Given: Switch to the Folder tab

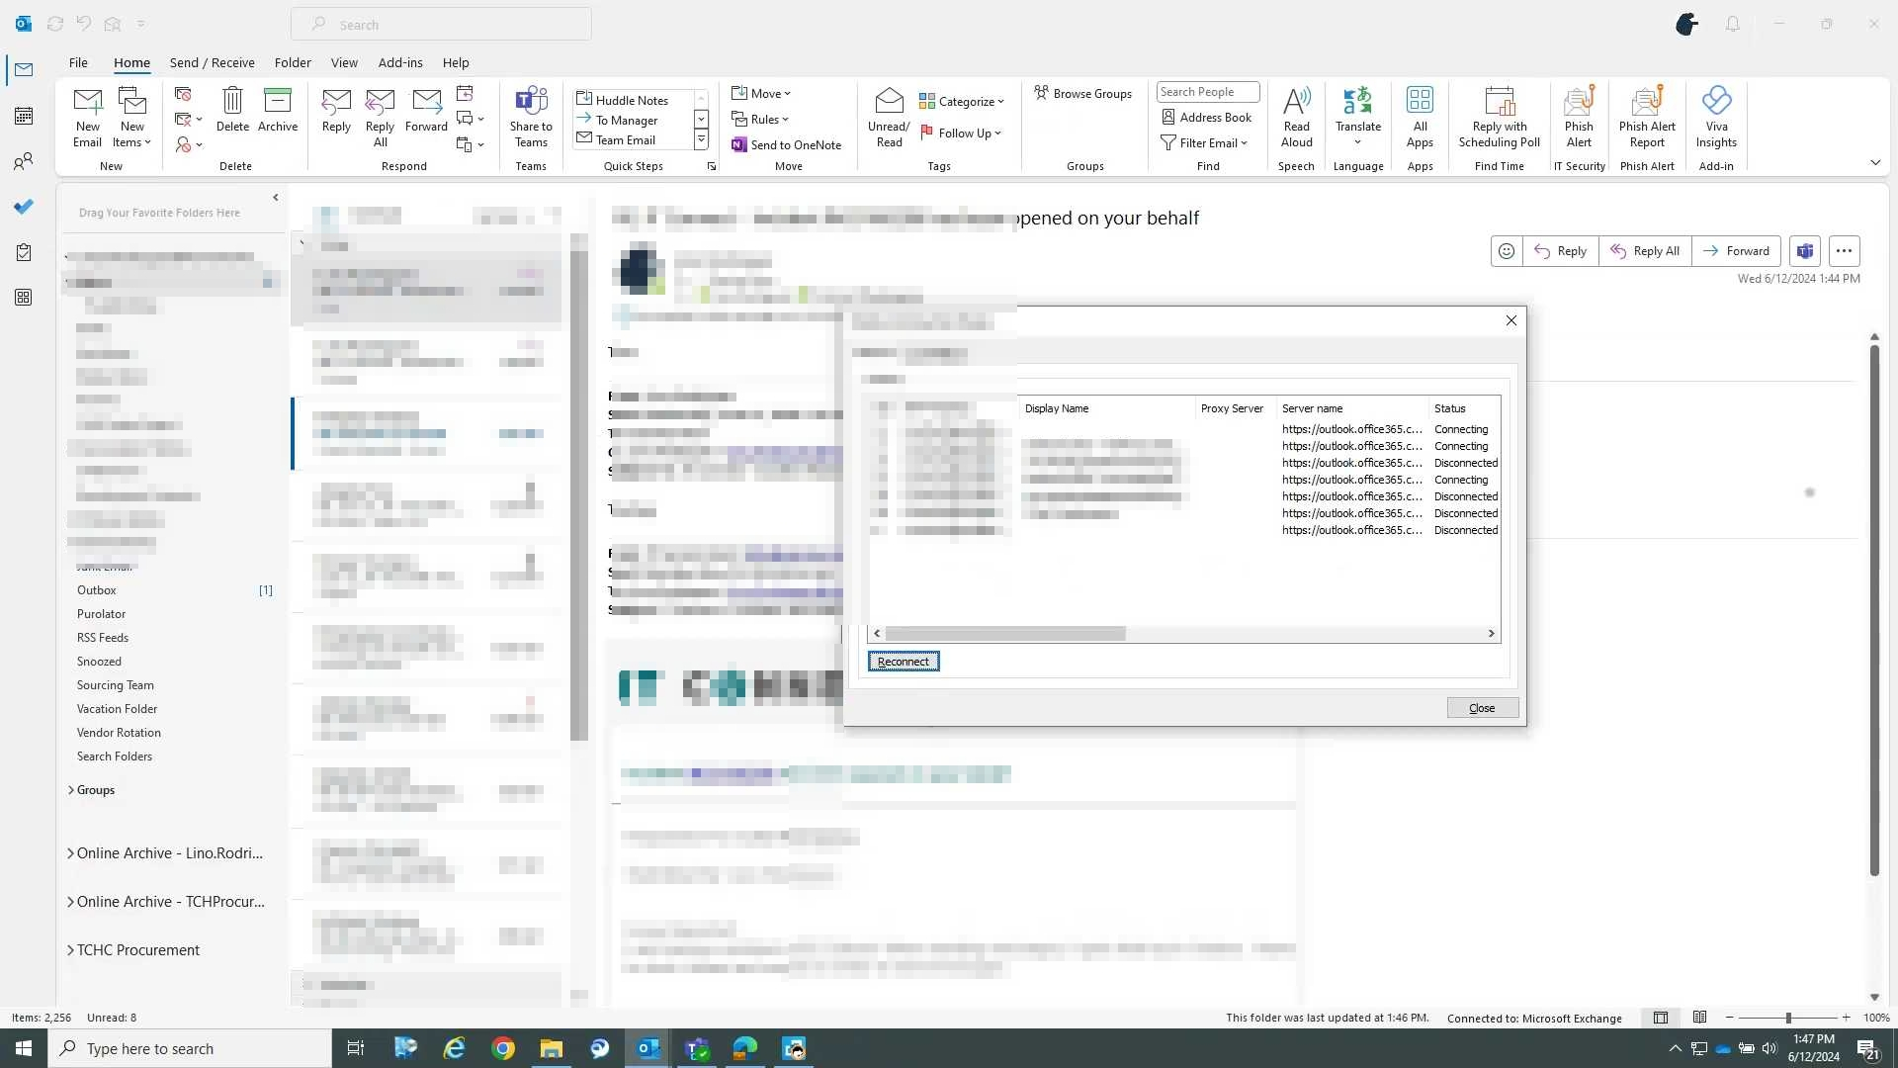Looking at the screenshot, I should point(293,62).
